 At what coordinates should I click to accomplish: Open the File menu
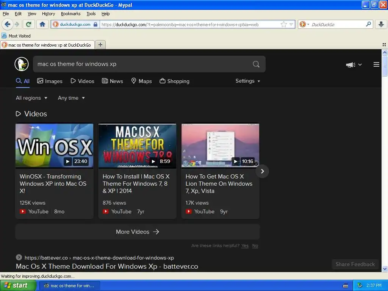6,14
